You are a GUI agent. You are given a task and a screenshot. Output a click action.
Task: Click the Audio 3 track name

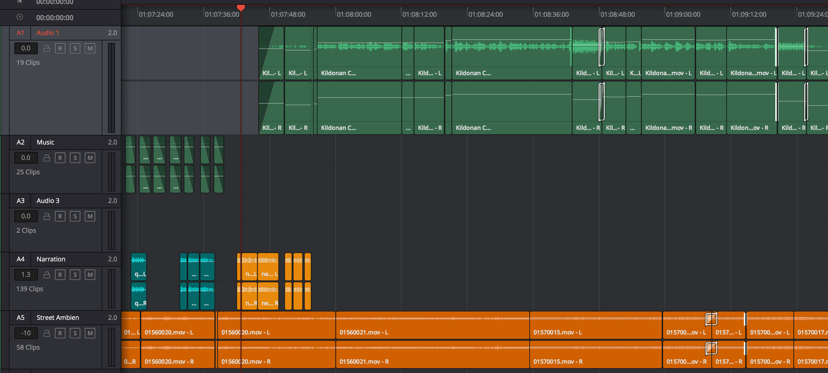[48, 201]
